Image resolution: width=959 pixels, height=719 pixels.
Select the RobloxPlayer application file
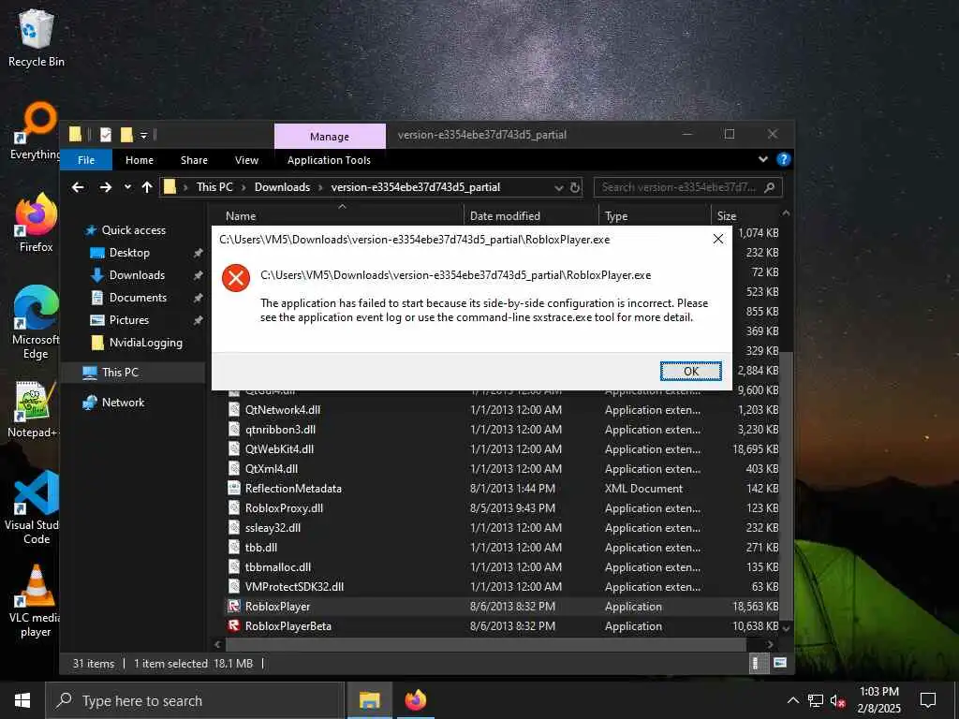(x=277, y=607)
